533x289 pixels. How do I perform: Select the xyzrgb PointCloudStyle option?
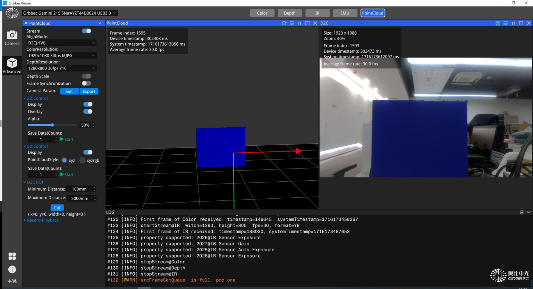[x=82, y=160]
